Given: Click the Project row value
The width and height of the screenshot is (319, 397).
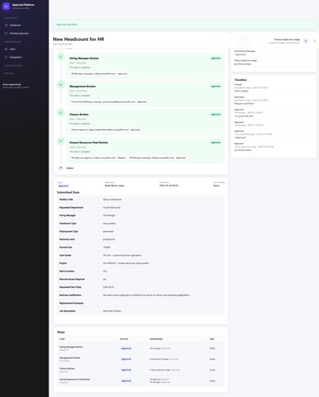Looking at the screenshot, I should [x=126, y=263].
